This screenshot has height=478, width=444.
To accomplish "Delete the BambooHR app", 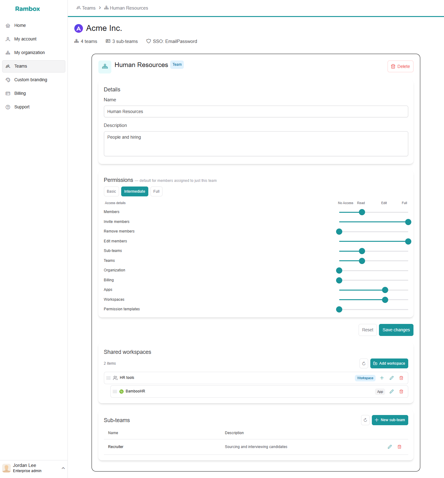I will click(x=401, y=392).
